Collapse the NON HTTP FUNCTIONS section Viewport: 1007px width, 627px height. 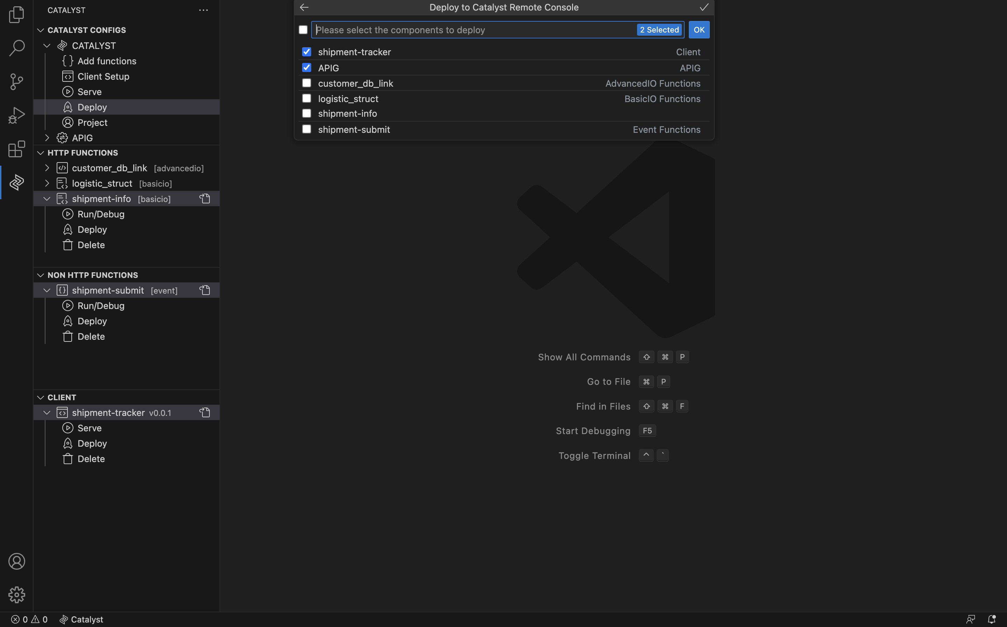[x=40, y=275]
